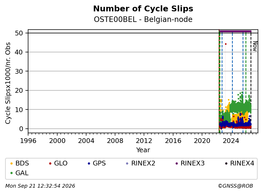Image resolution: width=263 pixels, height=194 pixels.
Task: Click the 1996 x-axis tick label
Action: coord(28,141)
